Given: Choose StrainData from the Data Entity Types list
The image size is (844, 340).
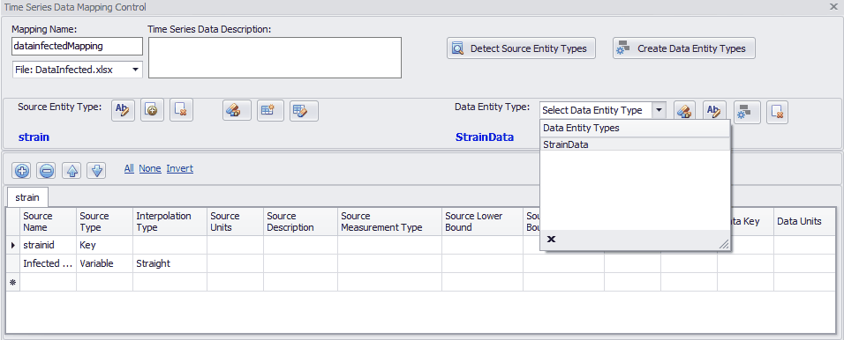Looking at the screenshot, I should (x=635, y=144).
